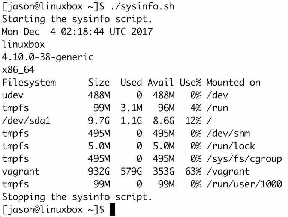Click the 63% usage value for vagrant
Viewport: 288px width, 217px height.
[193, 172]
